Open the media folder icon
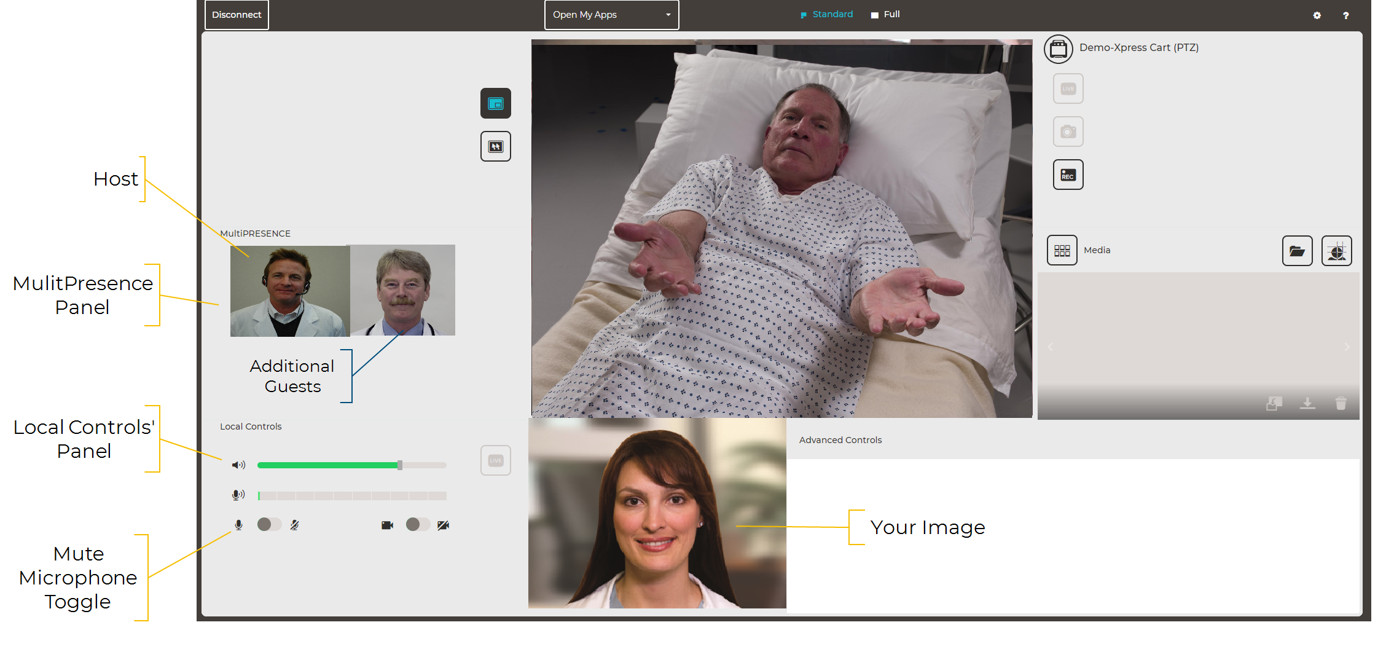Image resolution: width=1386 pixels, height=649 pixels. 1297,251
